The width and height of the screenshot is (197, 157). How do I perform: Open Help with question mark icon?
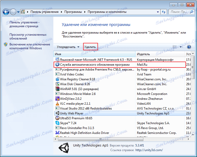point(189,47)
